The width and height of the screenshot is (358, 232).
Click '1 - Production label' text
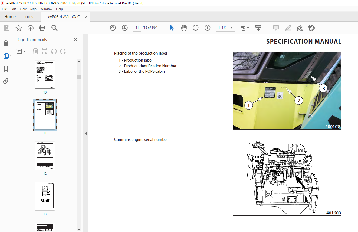click(135, 60)
